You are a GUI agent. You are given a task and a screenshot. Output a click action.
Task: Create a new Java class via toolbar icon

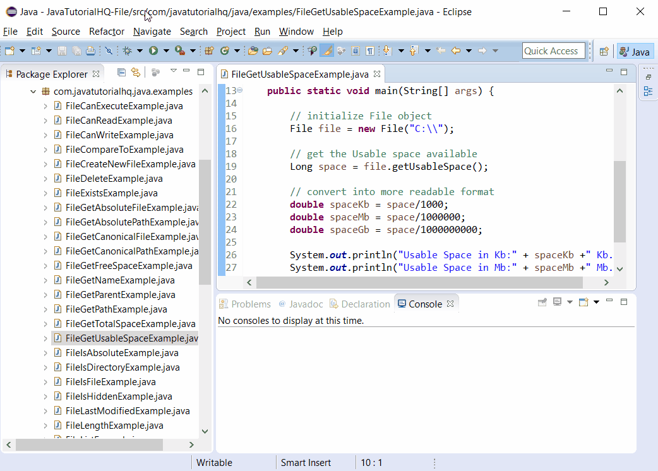[224, 51]
